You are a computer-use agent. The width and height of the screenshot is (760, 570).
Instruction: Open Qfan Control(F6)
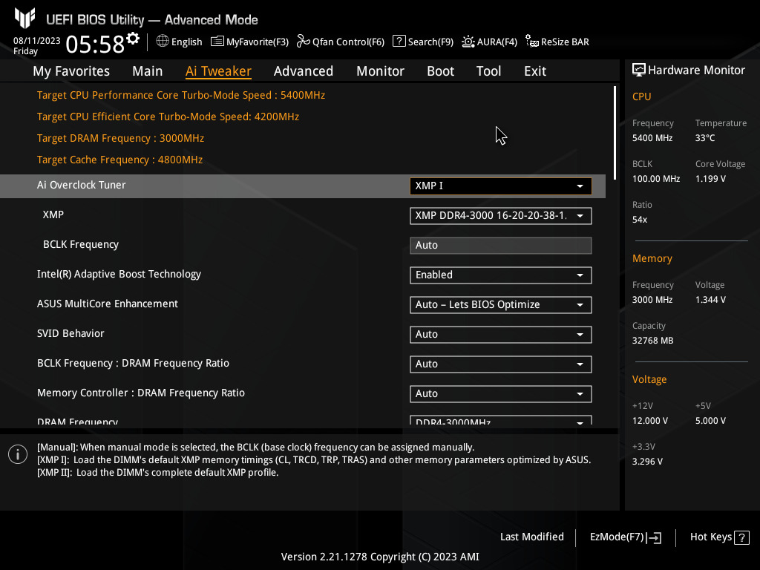click(x=341, y=42)
